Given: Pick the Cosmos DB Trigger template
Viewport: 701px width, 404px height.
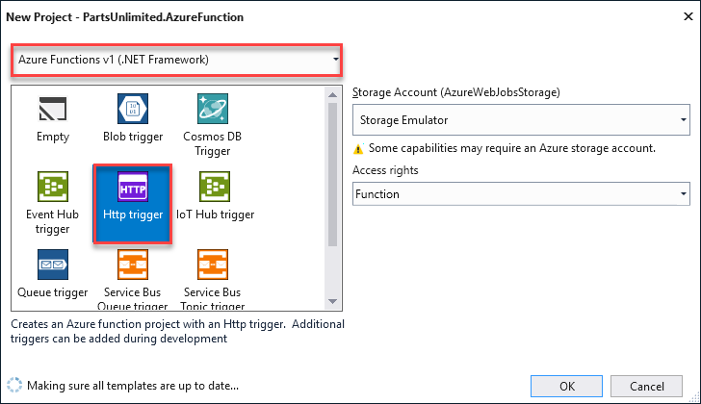Looking at the screenshot, I should click(x=213, y=109).
